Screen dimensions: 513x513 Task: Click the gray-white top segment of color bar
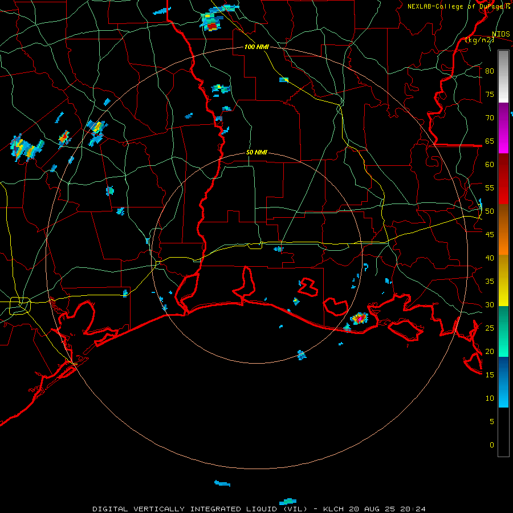point(503,76)
